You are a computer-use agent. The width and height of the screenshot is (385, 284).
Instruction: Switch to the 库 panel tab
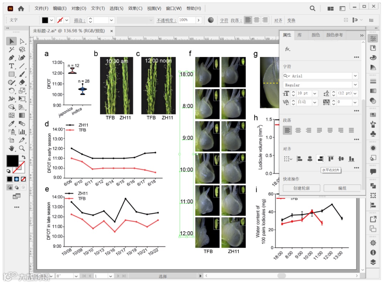tap(299, 35)
